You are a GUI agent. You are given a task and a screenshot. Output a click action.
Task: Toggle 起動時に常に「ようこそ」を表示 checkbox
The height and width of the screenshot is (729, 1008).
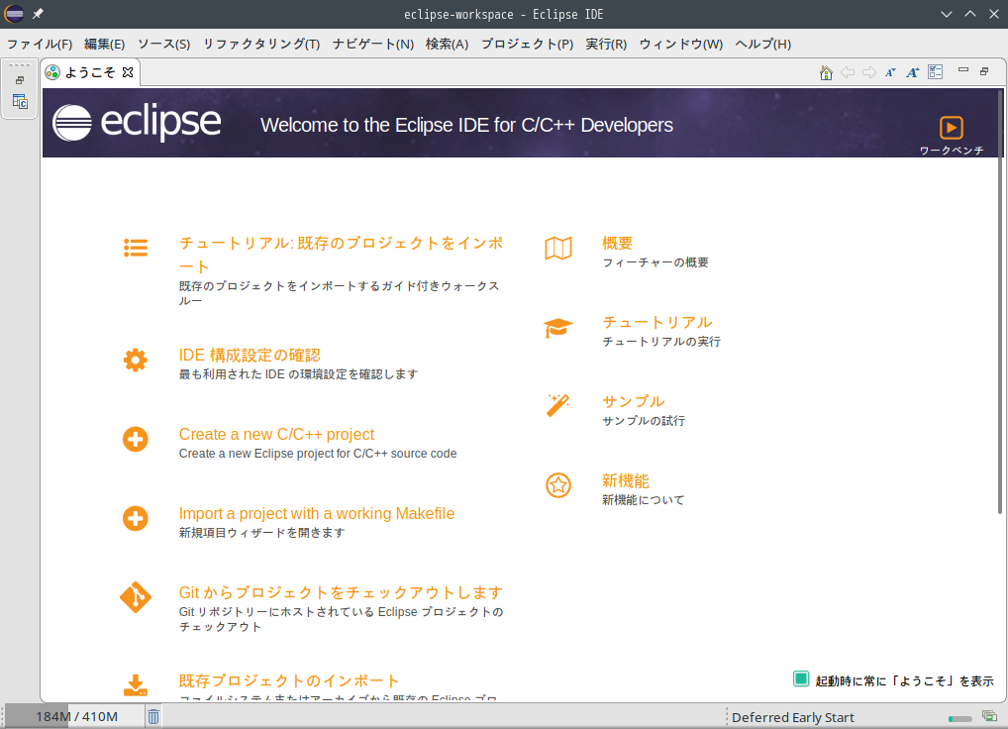(800, 678)
